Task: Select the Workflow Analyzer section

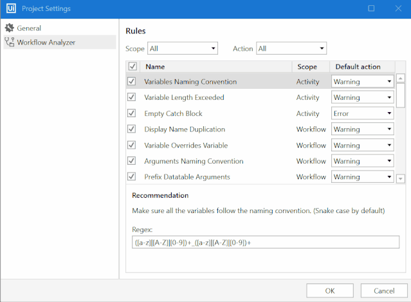Action: tap(60, 42)
